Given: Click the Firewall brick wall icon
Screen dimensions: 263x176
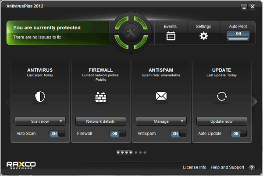Looking at the screenshot, I should pyautogui.click(x=101, y=97).
